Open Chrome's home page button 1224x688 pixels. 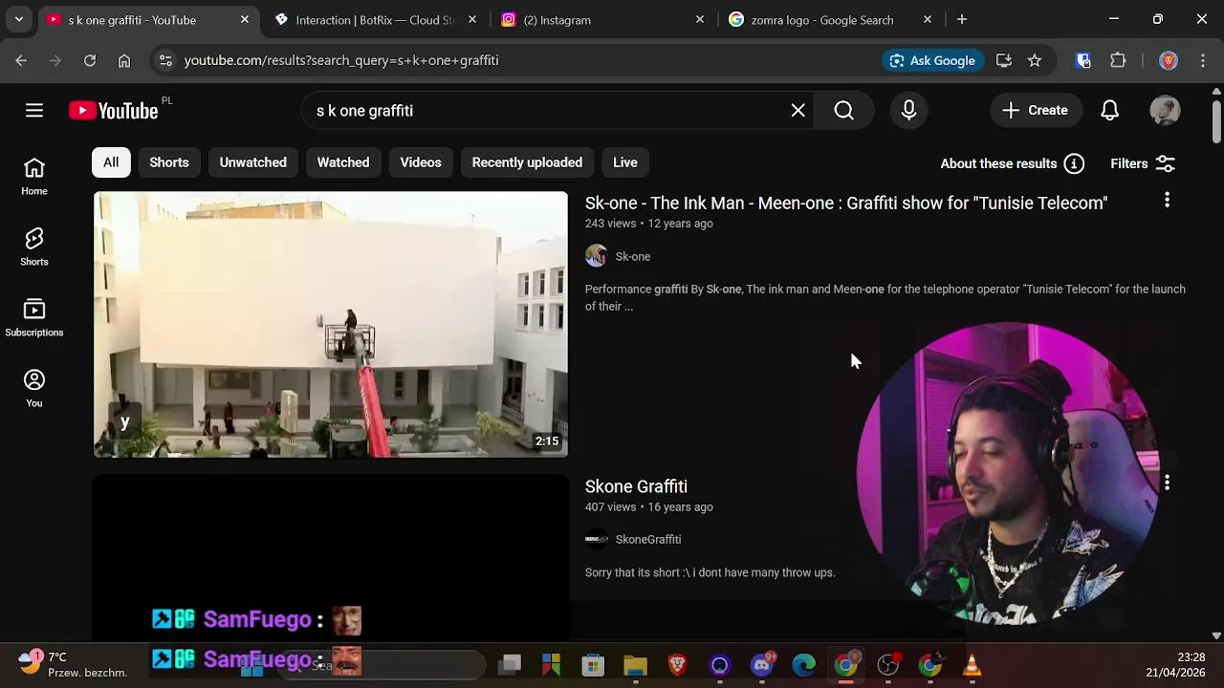tap(124, 60)
